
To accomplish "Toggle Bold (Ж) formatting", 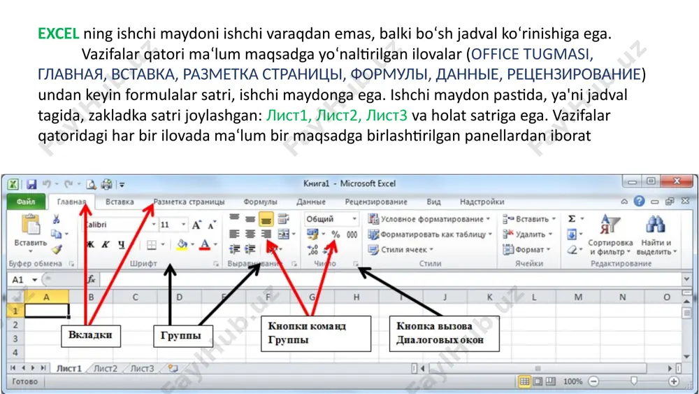I will tap(90, 244).
